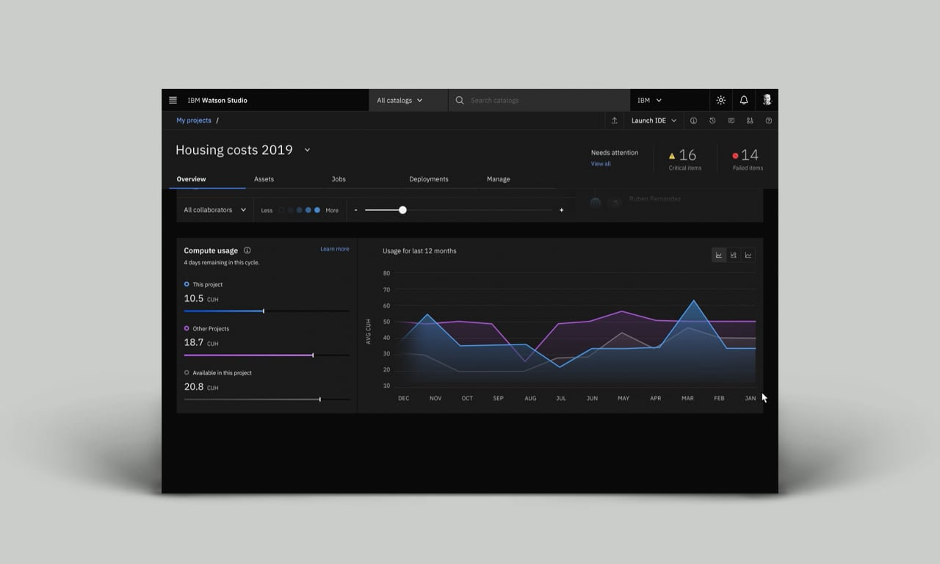Viewport: 940px width, 564px height.
Task: Toggle Other Projects series in legend
Action: coord(187,328)
